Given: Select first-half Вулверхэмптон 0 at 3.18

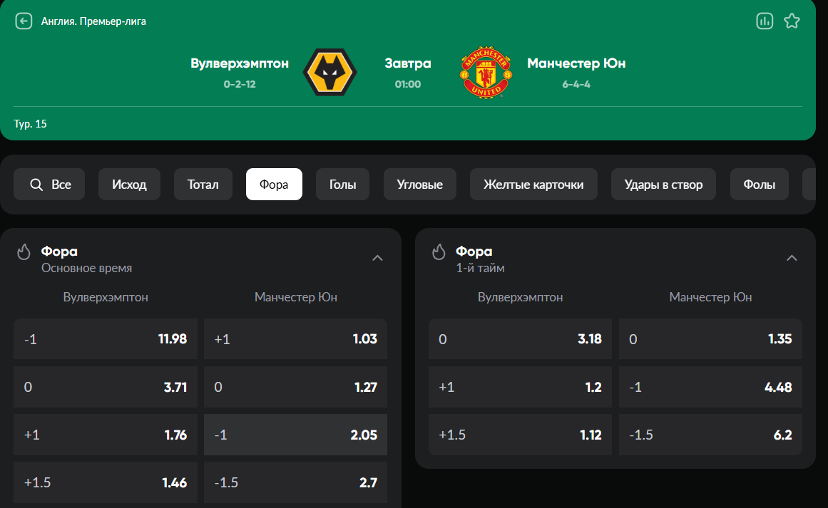Looking at the screenshot, I should (x=520, y=339).
